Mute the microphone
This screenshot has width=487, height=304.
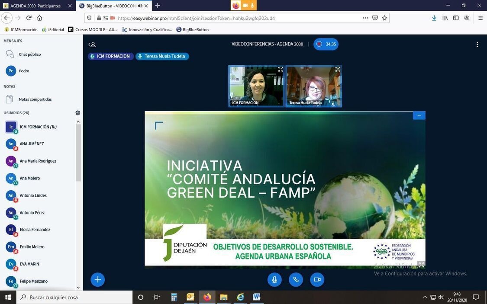point(274,279)
